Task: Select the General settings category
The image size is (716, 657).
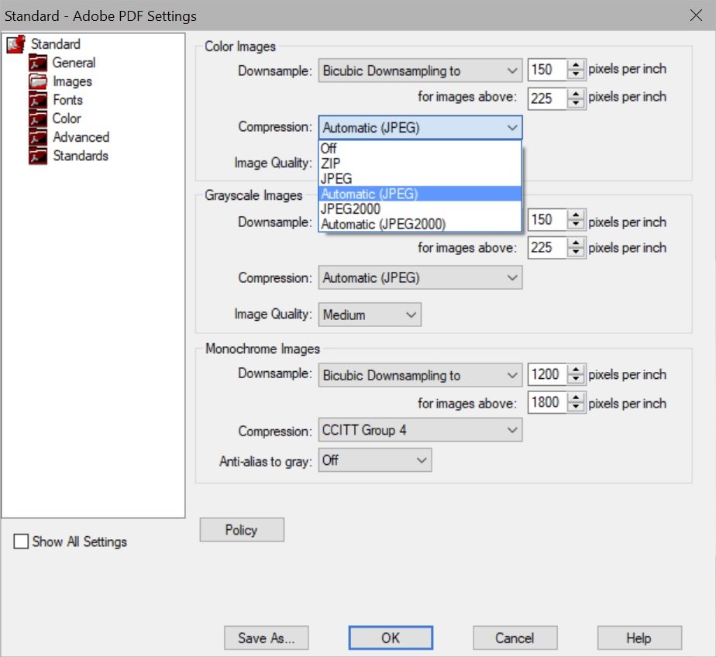Action: tap(74, 63)
